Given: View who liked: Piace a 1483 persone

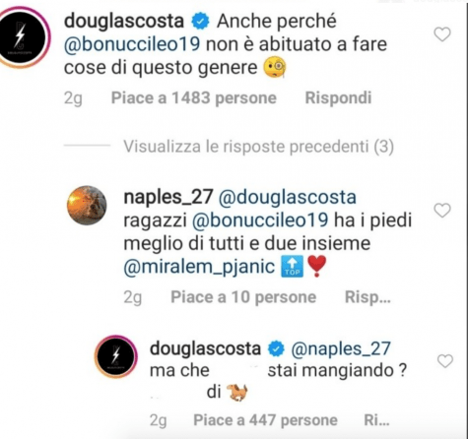Looking at the screenshot, I should [194, 97].
